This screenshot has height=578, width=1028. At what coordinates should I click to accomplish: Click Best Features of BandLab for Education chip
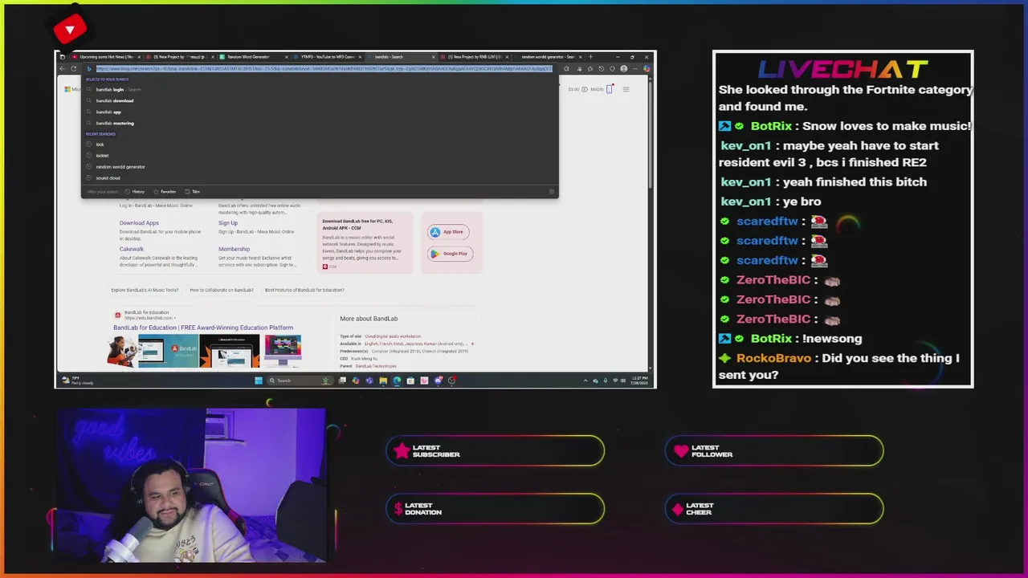pos(304,291)
